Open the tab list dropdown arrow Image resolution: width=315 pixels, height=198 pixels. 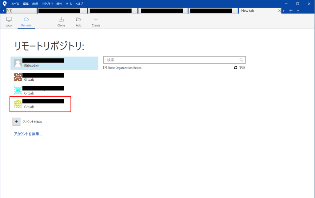pos(298,11)
